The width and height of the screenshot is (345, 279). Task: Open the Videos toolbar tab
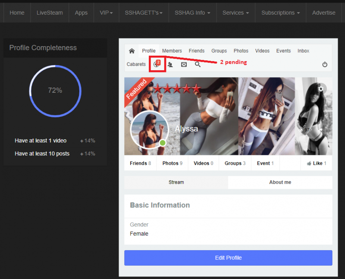point(262,51)
